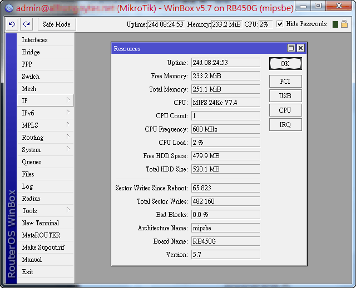Click the Architecture Name field
Viewport: 356px width, 288px height.
[x=226, y=228]
